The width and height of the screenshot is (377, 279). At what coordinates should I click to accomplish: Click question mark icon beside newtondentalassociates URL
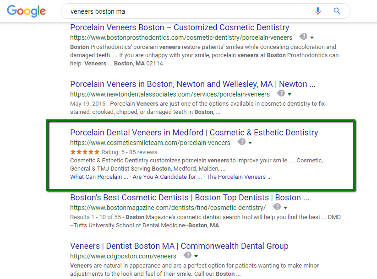coord(281,93)
